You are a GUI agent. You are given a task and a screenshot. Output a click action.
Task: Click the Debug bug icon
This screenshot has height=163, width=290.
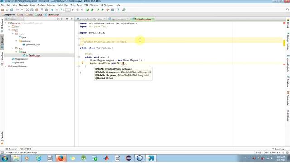click(77, 10)
